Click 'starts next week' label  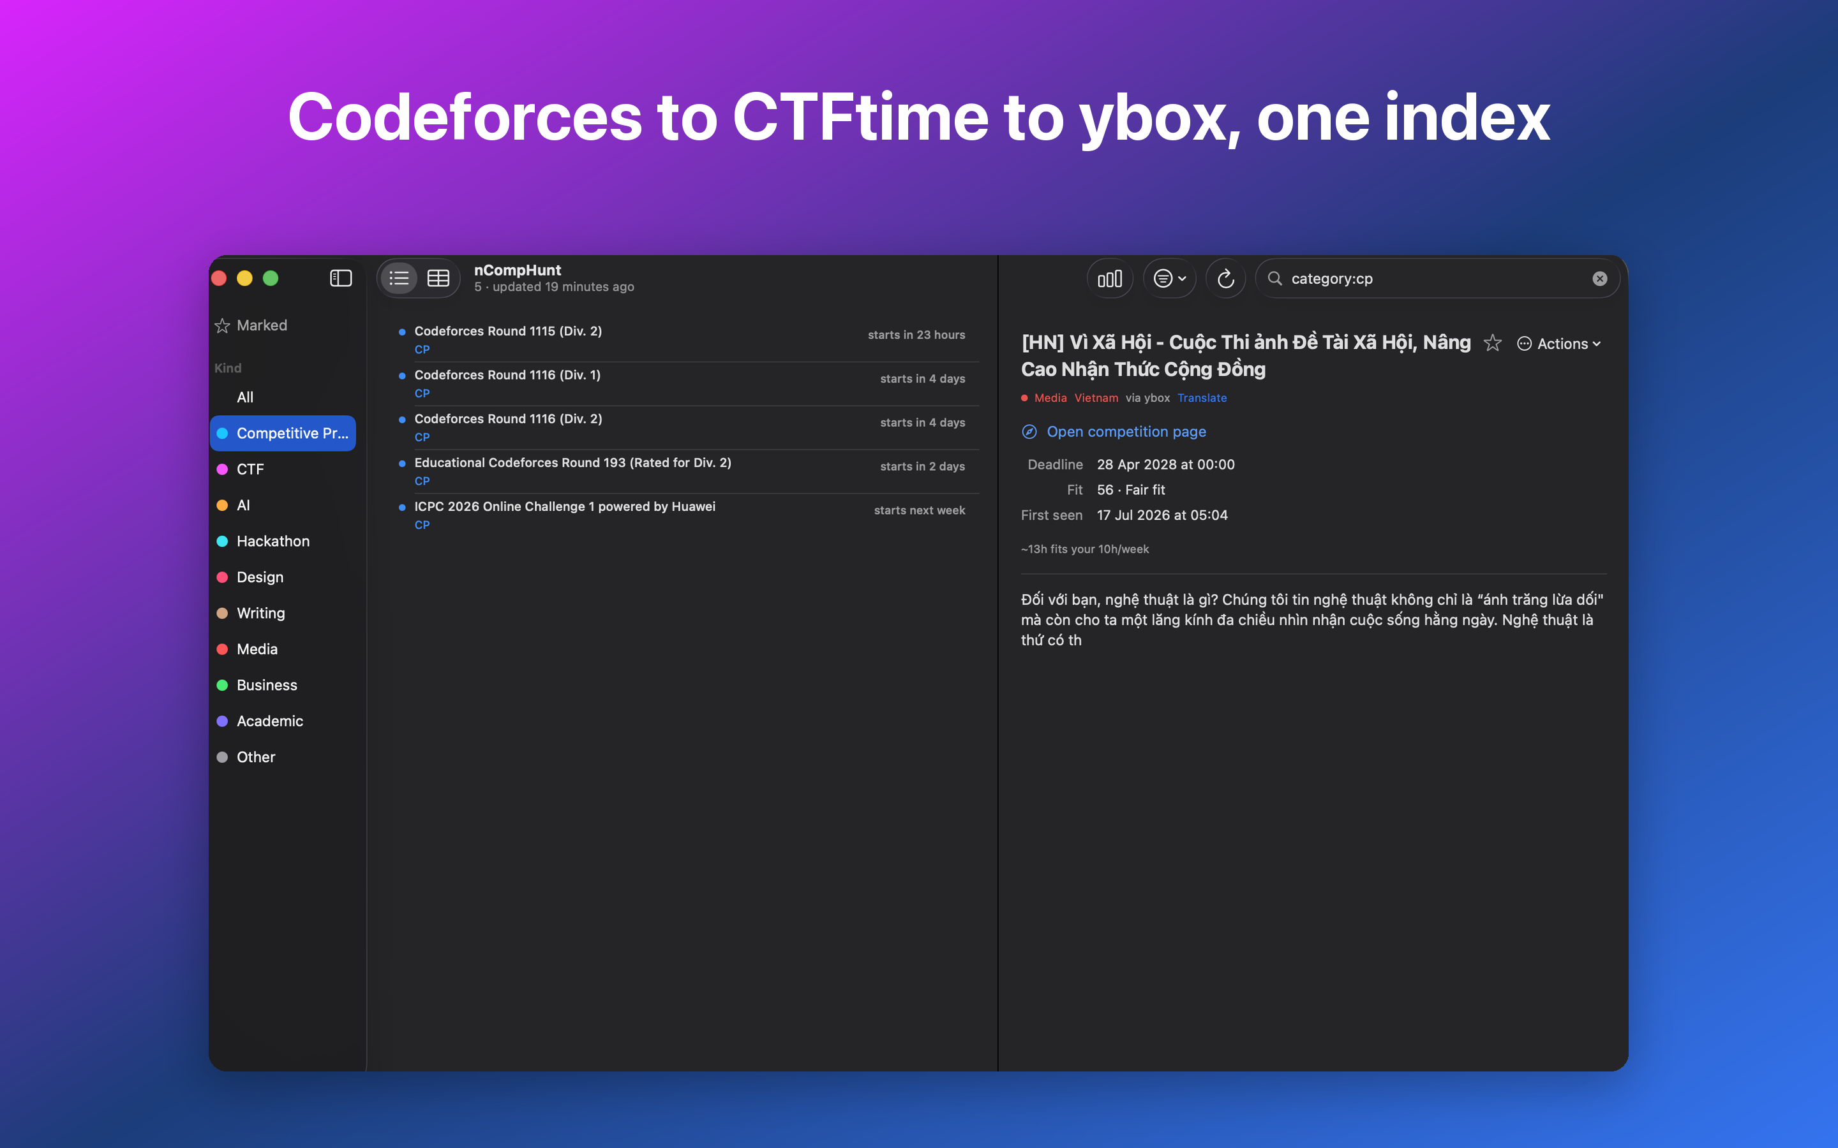point(919,510)
